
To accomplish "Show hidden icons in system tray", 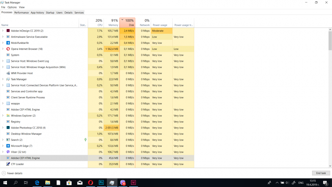I will tap(277, 183).
